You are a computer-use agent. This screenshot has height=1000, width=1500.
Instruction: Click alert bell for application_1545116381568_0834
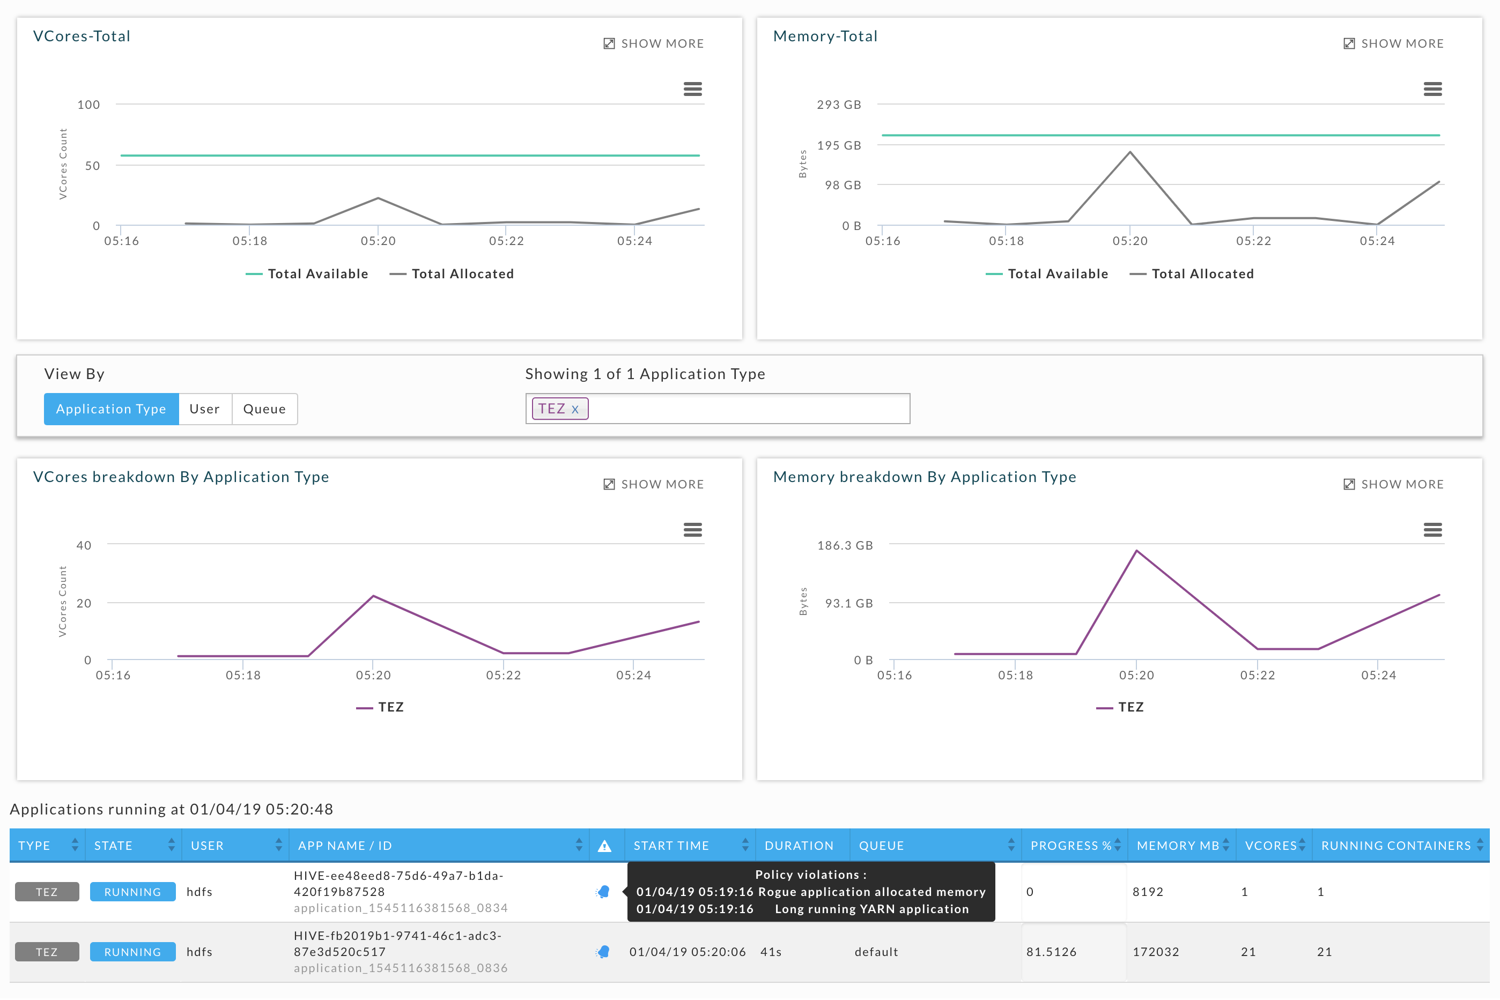coord(603,892)
